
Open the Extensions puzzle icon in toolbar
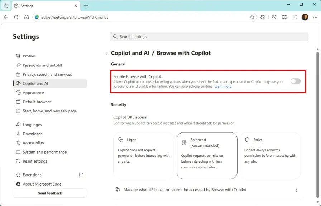point(263,17)
